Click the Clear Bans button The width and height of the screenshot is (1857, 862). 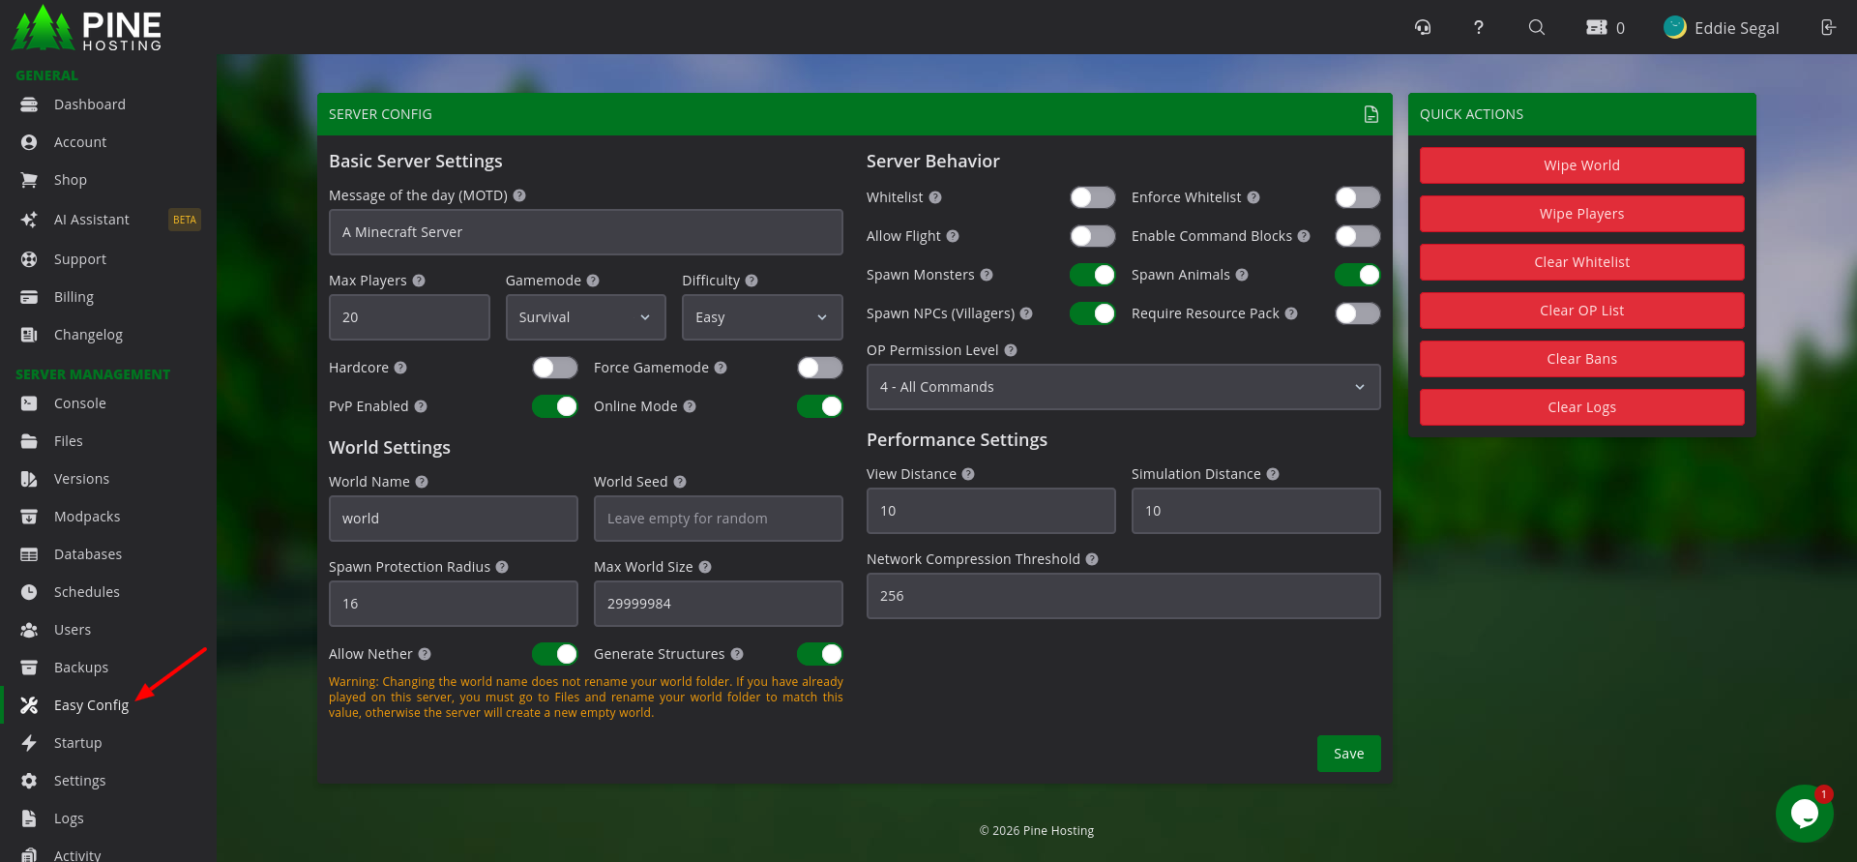tap(1582, 359)
